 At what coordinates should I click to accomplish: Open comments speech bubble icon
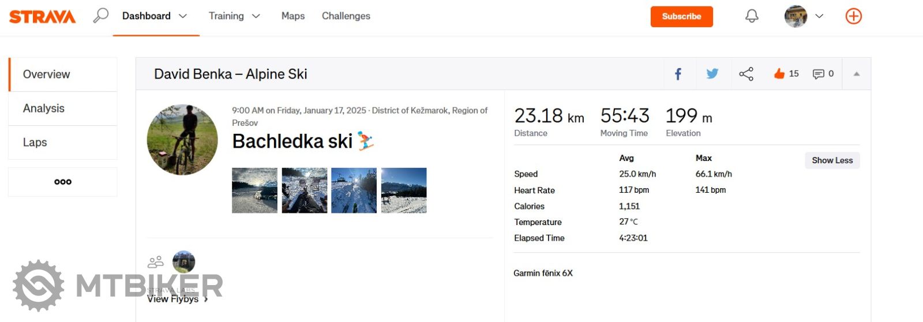[818, 74]
